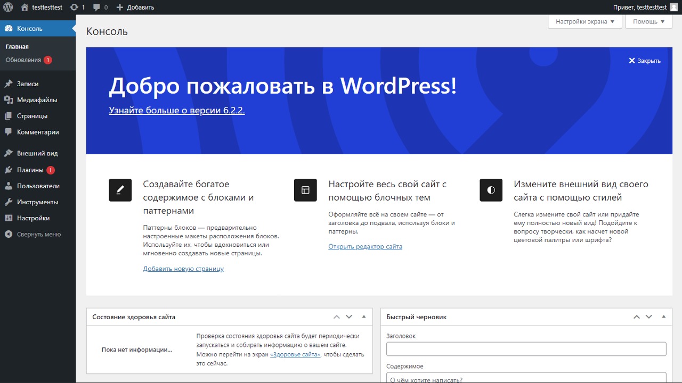The width and height of the screenshot is (682, 383).
Task: Expand the Помощь dropdown tab
Action: click(648, 22)
